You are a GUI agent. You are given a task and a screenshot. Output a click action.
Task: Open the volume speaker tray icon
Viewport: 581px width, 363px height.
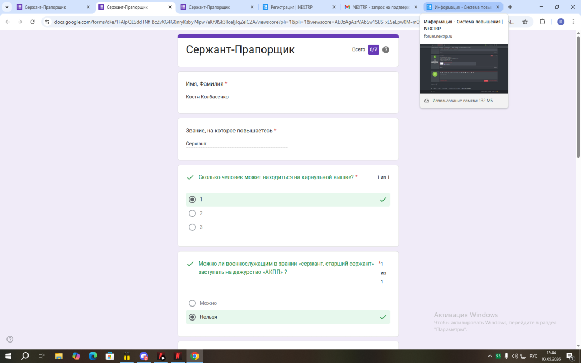point(515,356)
